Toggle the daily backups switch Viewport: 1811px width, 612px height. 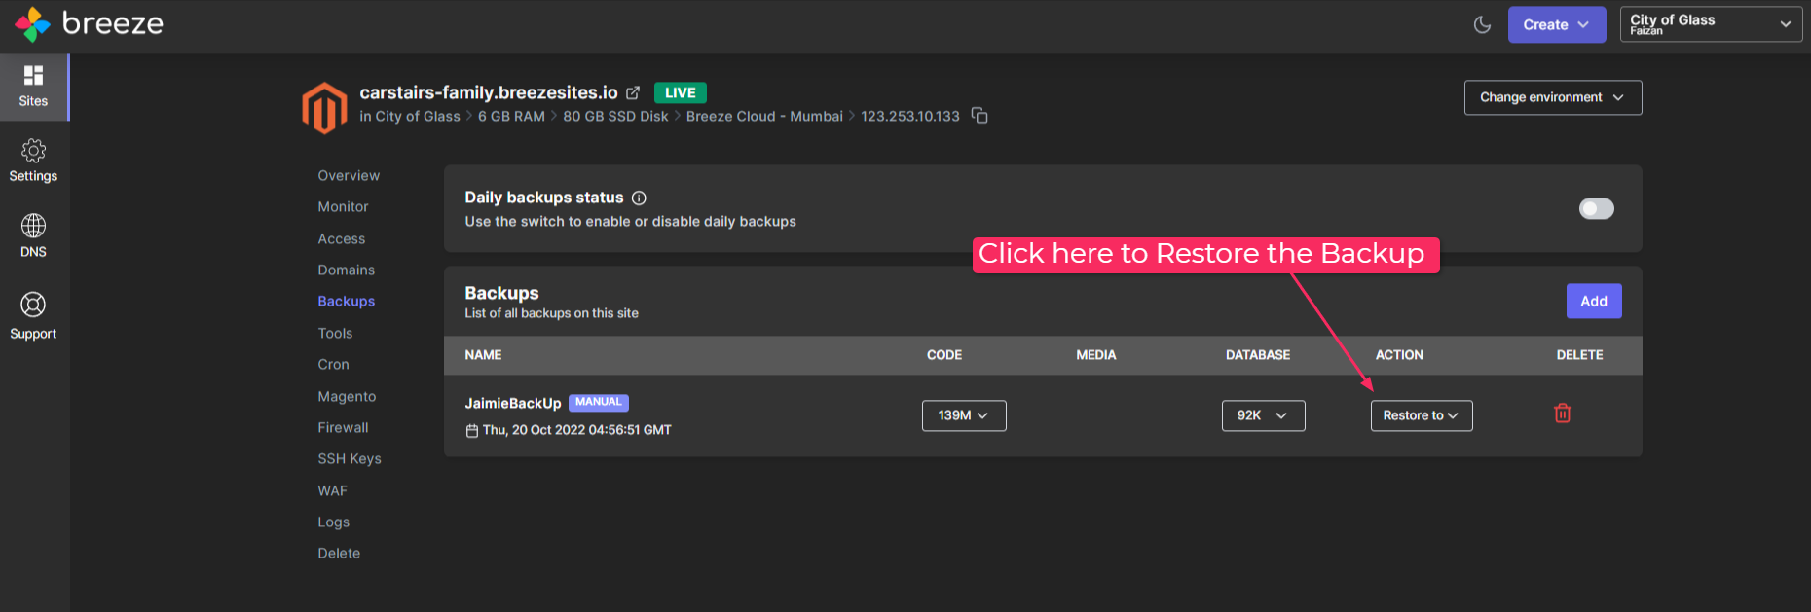(1596, 208)
